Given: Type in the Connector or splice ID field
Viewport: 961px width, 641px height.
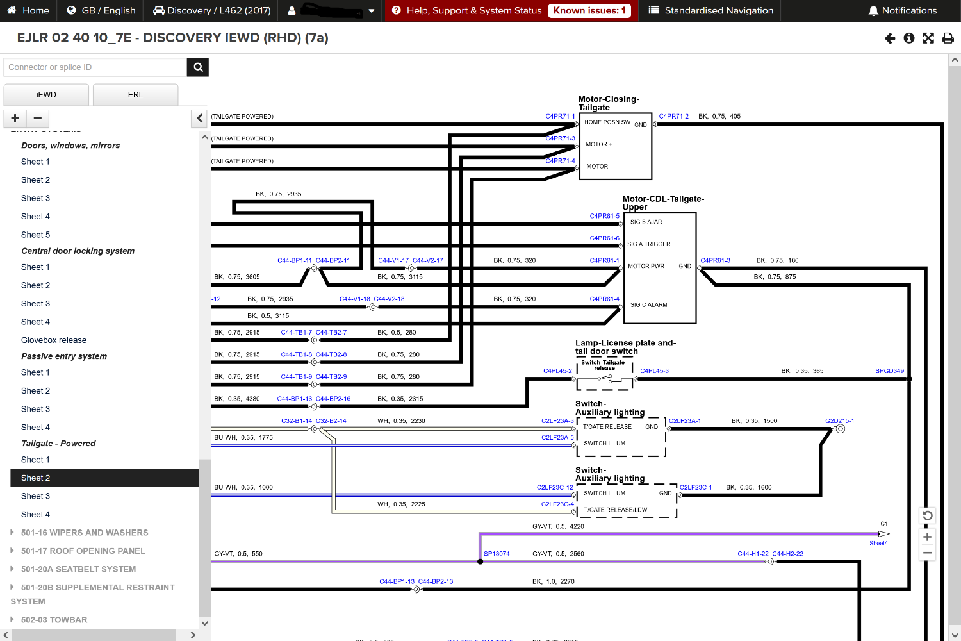Looking at the screenshot, I should [x=95, y=67].
